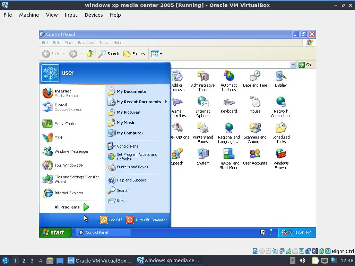
Task: Expand My Recent Documents submenu
Action: (137, 102)
